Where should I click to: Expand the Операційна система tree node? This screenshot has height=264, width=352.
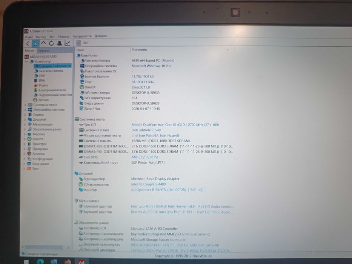tap(25, 110)
